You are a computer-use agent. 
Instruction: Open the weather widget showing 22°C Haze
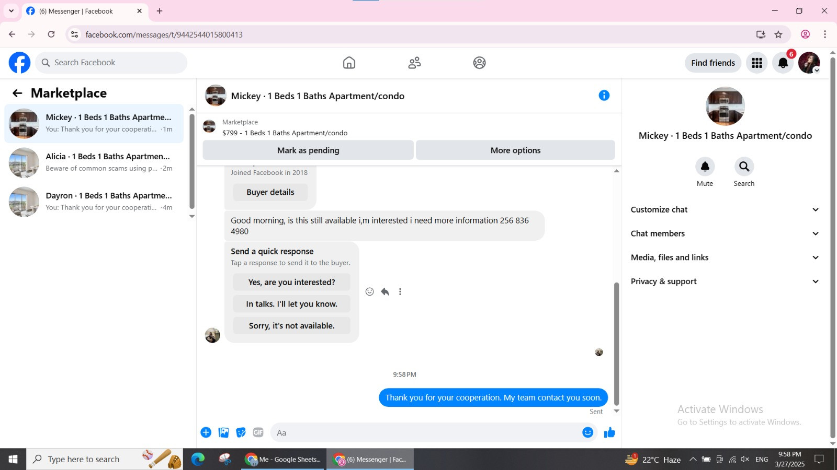[653, 460]
